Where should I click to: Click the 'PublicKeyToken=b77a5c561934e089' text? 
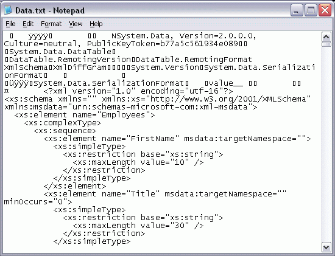click(163, 44)
